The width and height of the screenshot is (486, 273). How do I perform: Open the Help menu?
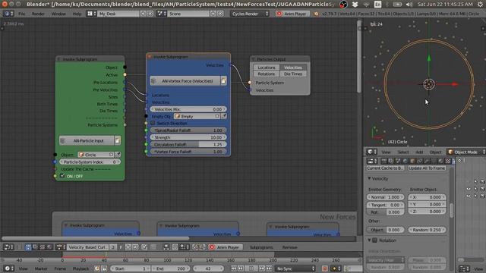(77, 14)
